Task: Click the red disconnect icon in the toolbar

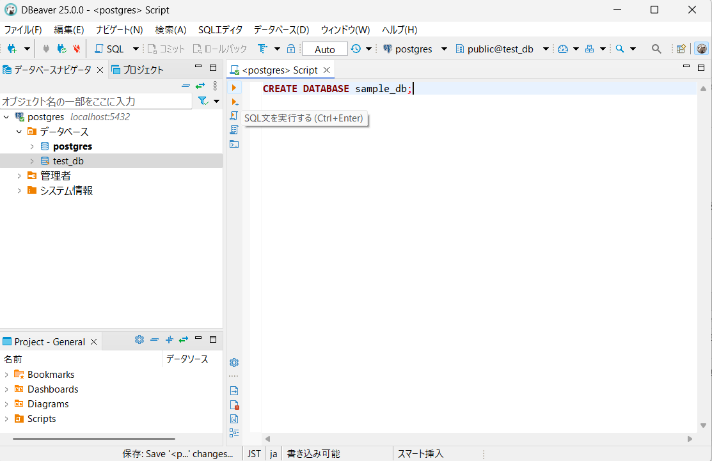Action: [x=77, y=49]
